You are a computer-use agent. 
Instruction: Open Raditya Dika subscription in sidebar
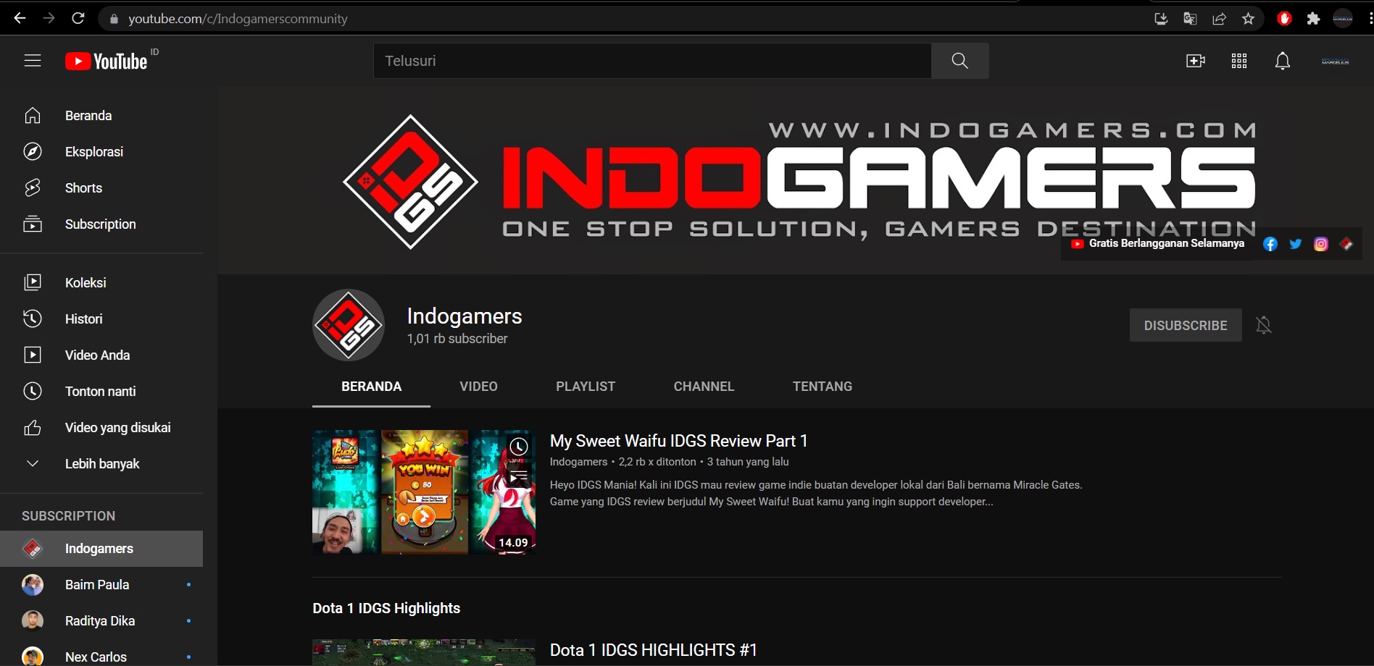click(x=101, y=621)
